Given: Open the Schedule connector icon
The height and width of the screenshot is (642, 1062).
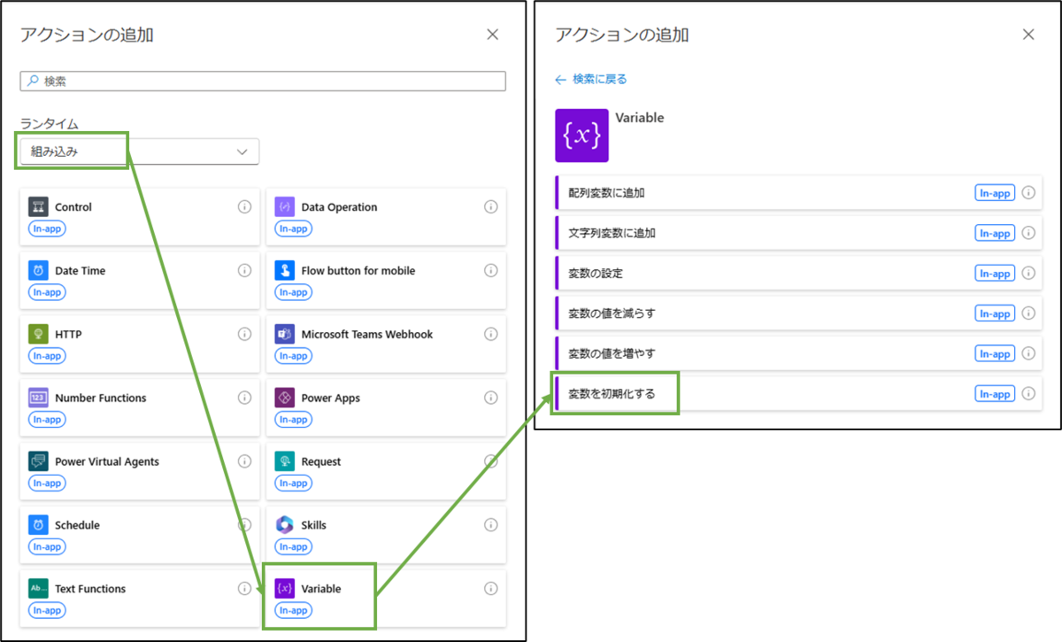Looking at the screenshot, I should (x=37, y=525).
